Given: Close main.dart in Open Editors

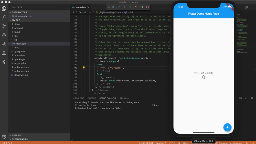Looking at the screenshot, I should pos(13,16).
